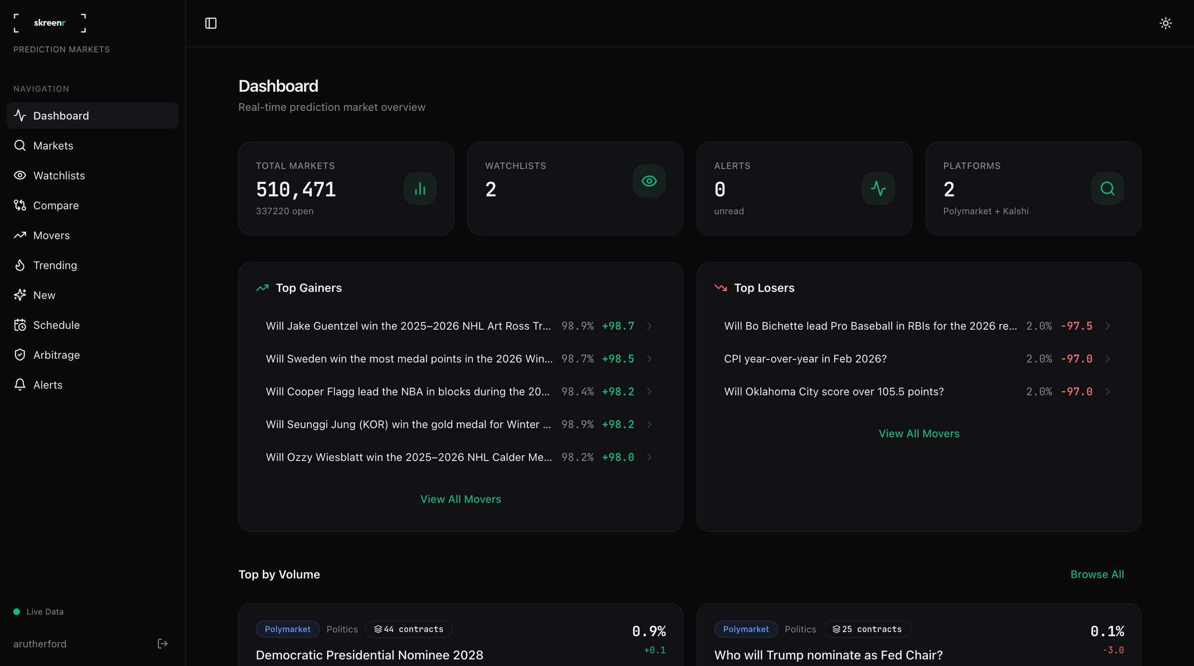Click View All Movers under Top Losers
Viewport: 1194px width, 666px height.
(919, 433)
